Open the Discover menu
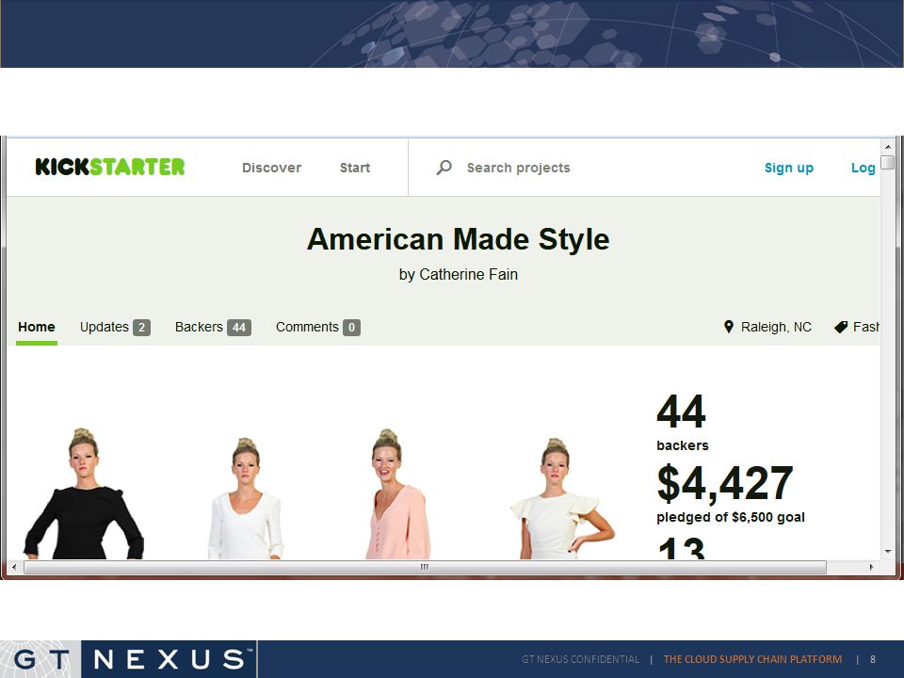The height and width of the screenshot is (678, 904). click(x=271, y=168)
